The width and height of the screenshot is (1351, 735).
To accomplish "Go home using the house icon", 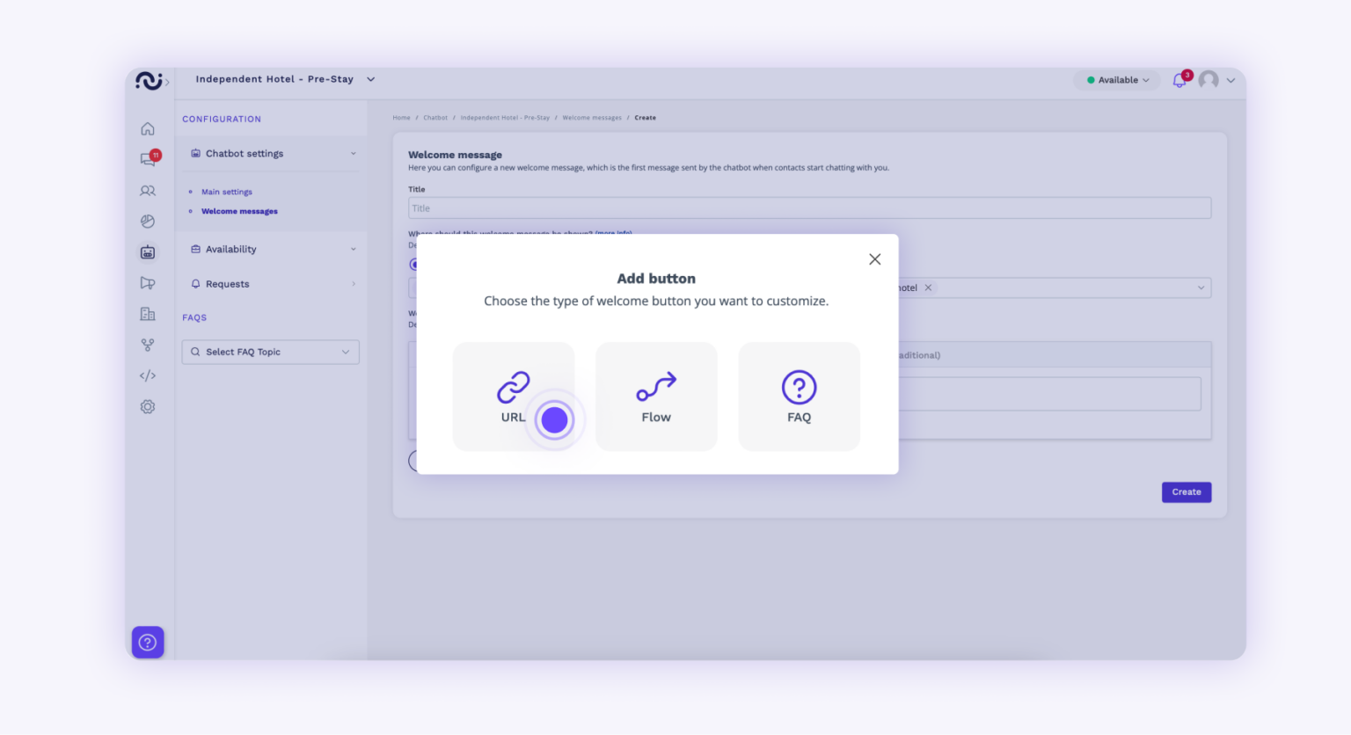I will 147,128.
